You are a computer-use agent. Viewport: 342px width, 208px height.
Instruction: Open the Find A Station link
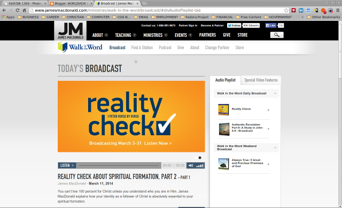[142, 48]
